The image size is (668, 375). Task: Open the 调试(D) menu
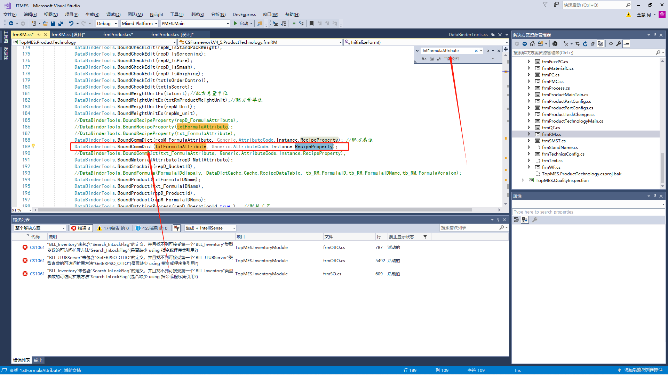[113, 15]
